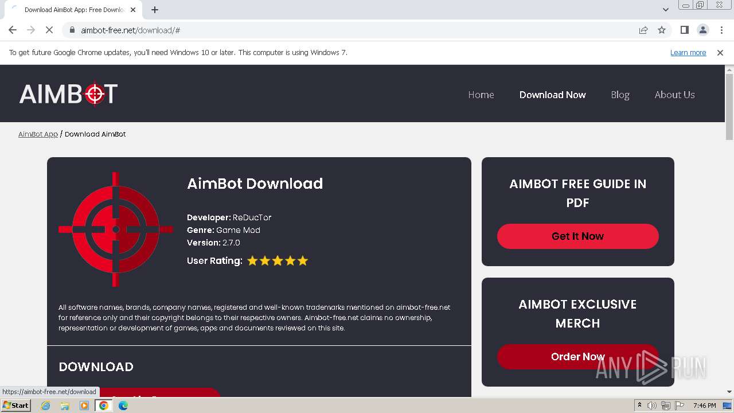Open the Chrome three-dot menu

[721, 30]
